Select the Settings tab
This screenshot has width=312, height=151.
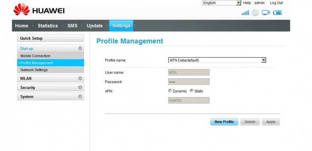coord(121,26)
